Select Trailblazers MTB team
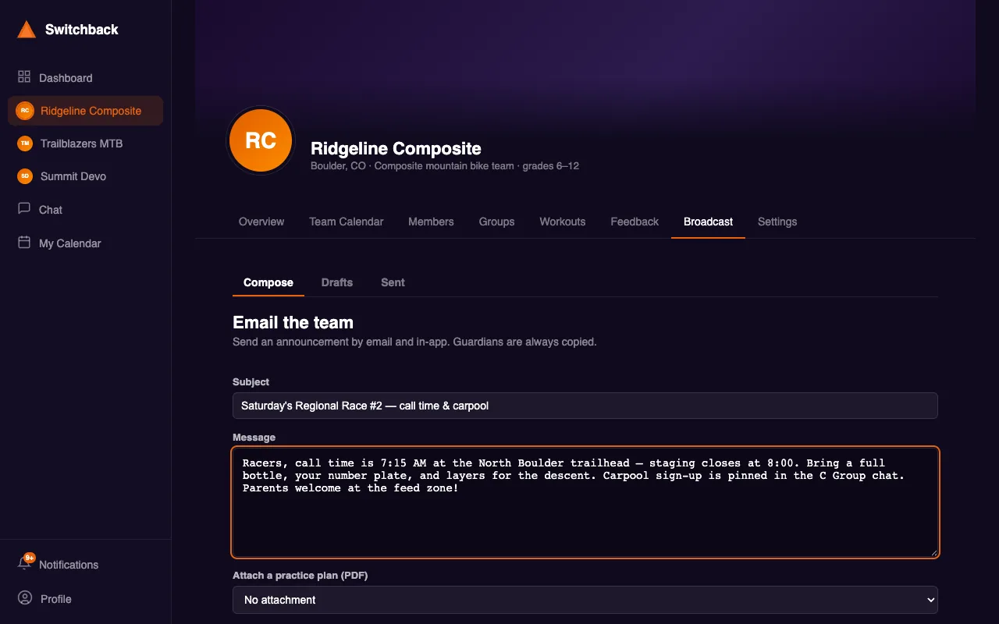 pyautogui.click(x=85, y=144)
